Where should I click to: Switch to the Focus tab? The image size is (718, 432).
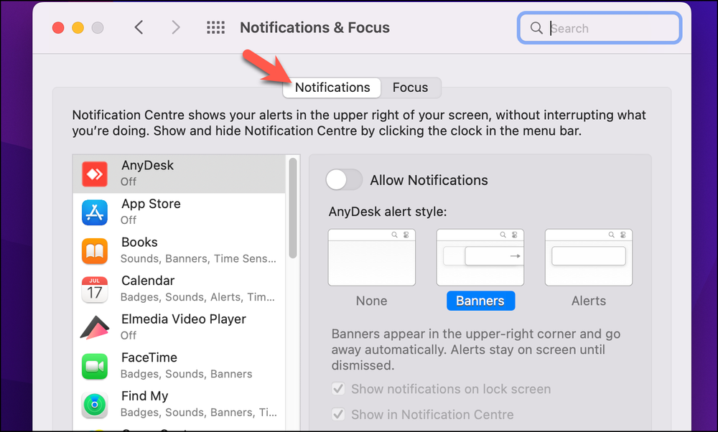click(x=410, y=88)
